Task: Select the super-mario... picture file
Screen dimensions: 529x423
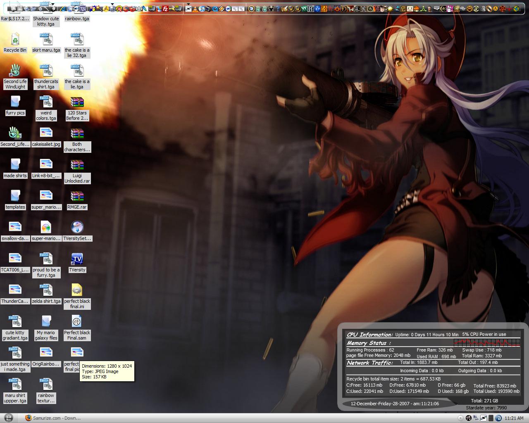Action: pos(46,231)
